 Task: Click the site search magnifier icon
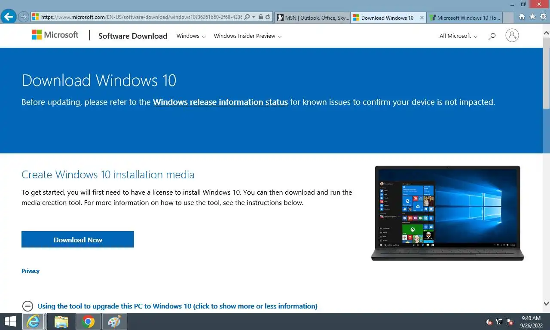click(x=492, y=36)
